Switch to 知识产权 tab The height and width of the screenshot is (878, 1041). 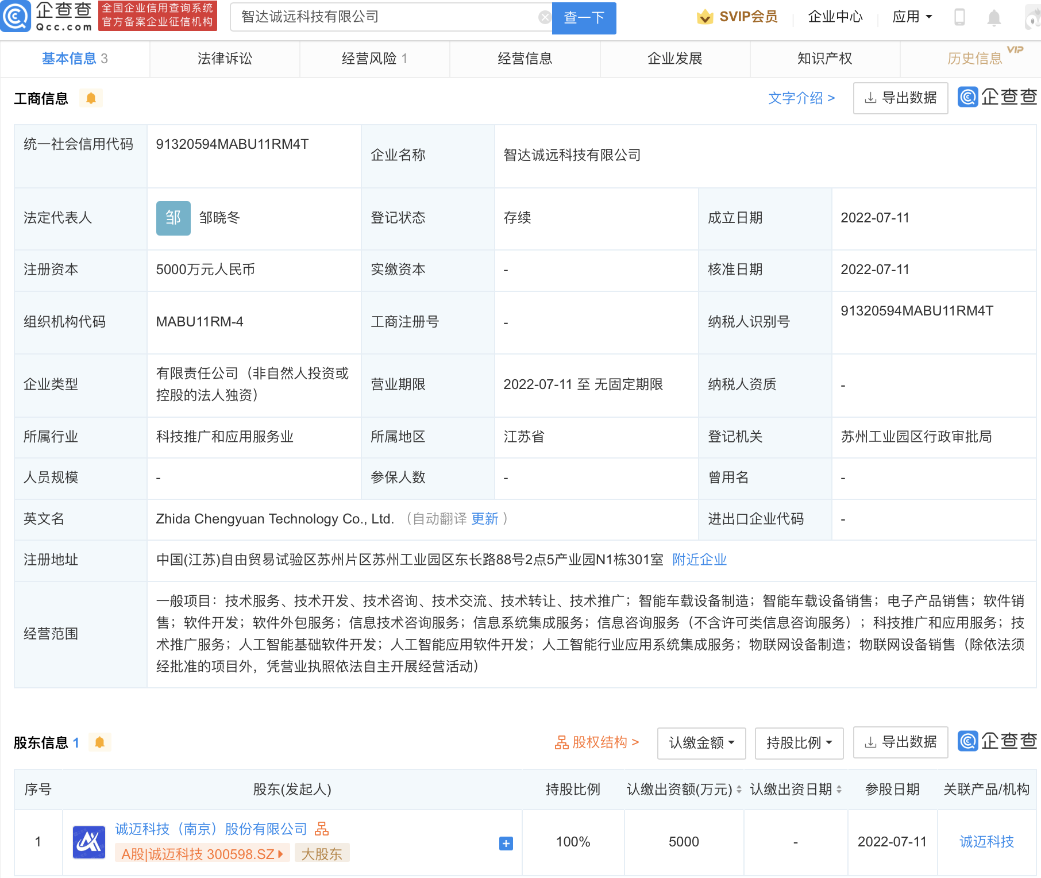(825, 59)
